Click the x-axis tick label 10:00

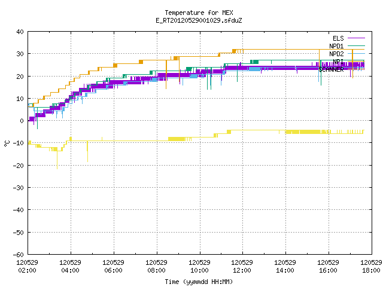pos(199,270)
